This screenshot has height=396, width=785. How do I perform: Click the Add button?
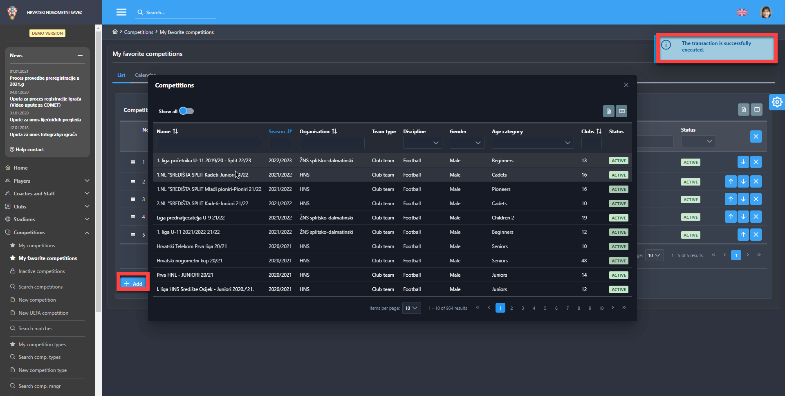[133, 284]
